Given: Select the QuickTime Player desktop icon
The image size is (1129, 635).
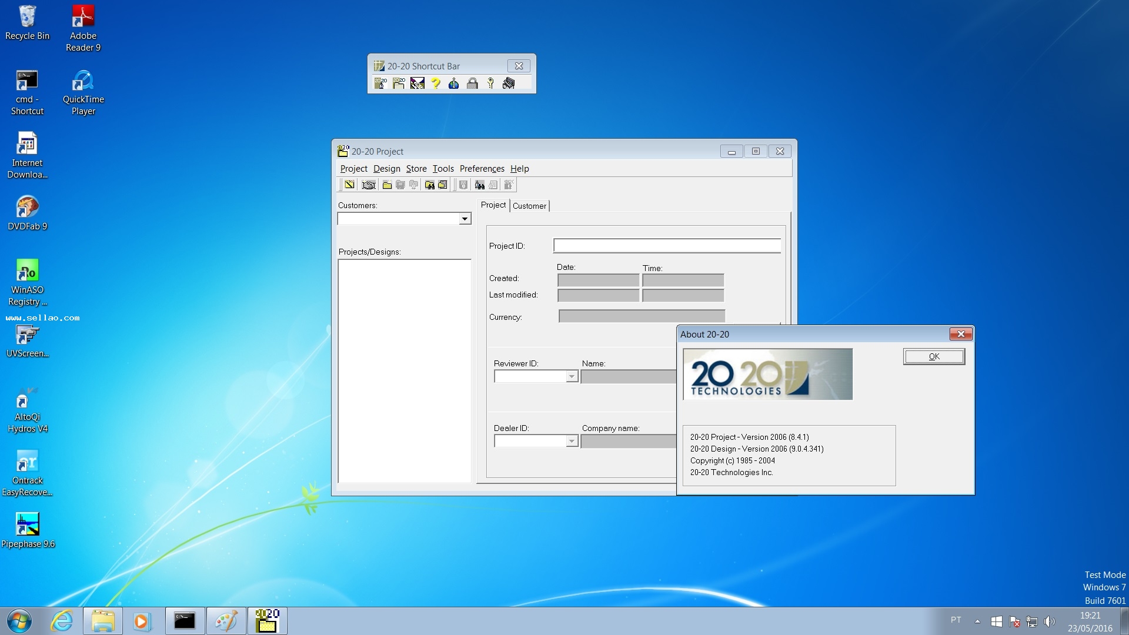Looking at the screenshot, I should tap(83, 93).
